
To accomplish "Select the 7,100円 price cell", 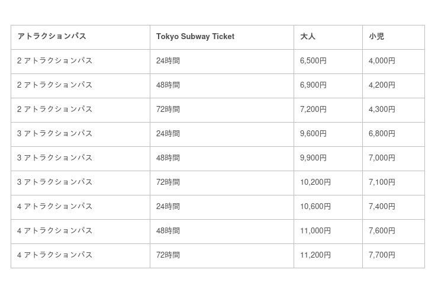I will 382,182.
